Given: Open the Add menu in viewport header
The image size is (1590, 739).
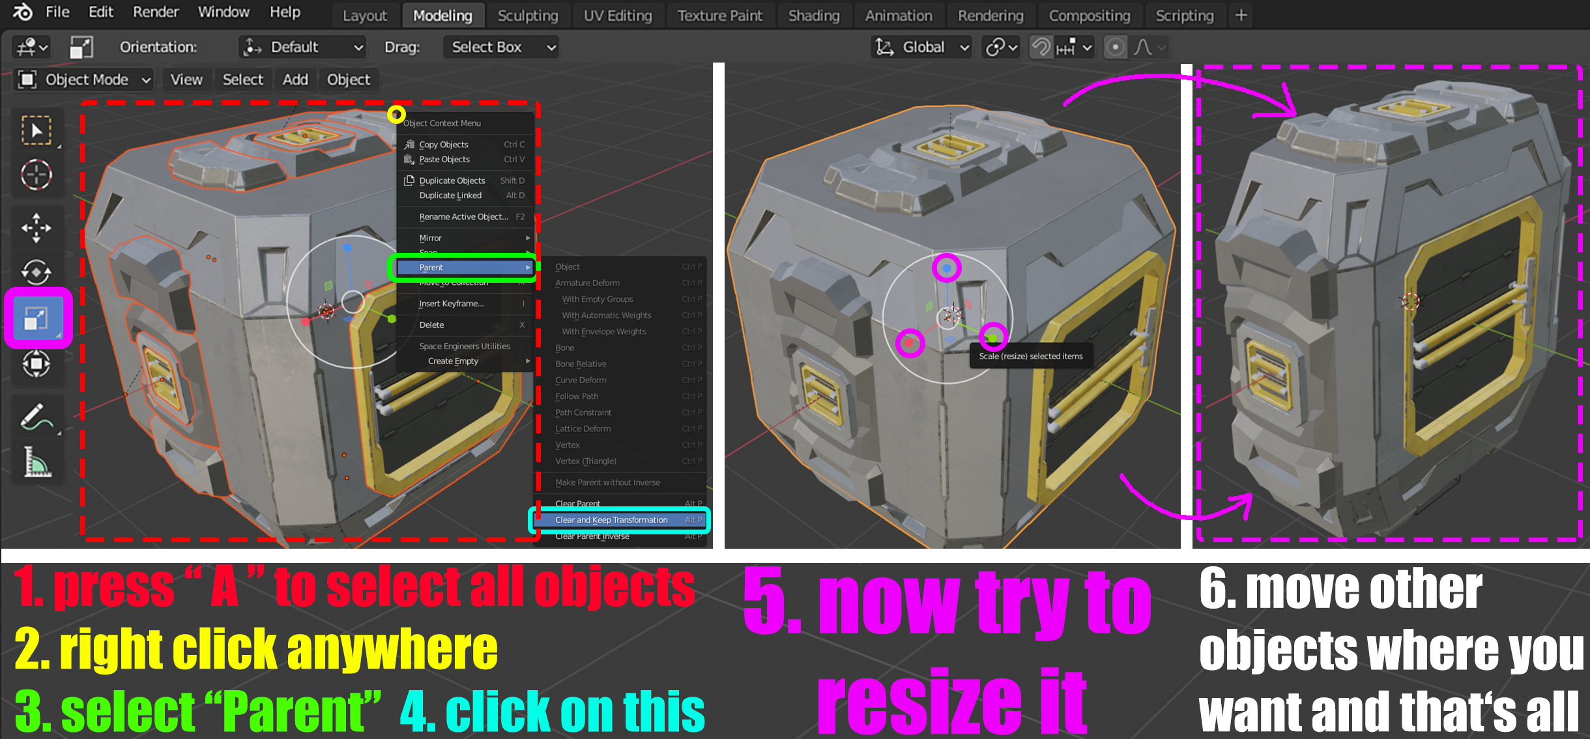Looking at the screenshot, I should pos(295,80).
